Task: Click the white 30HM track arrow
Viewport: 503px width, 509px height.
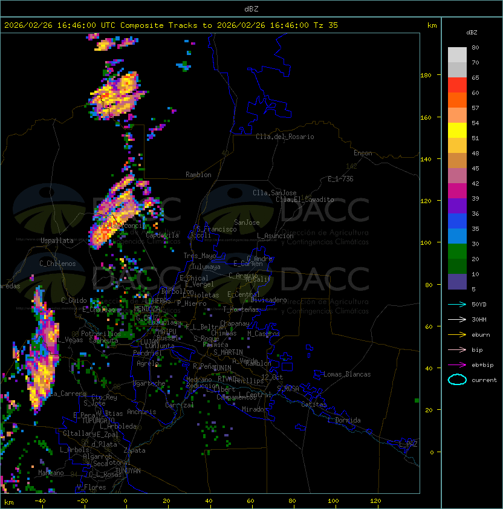Action: click(457, 319)
